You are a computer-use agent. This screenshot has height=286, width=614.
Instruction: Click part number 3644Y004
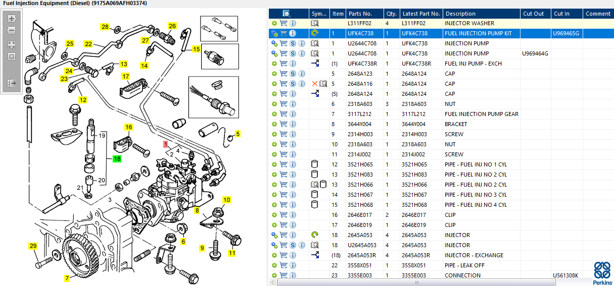(x=359, y=124)
